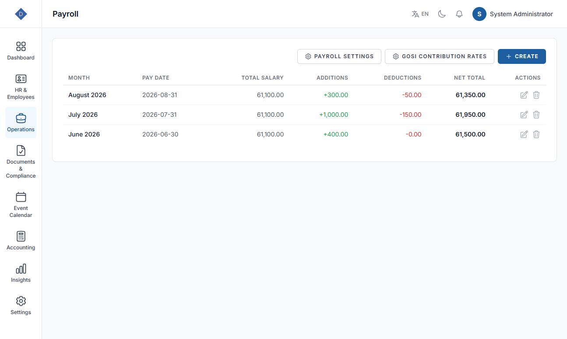The image size is (567, 339).
Task: Click net total 61,350.00
Action: 470,95
